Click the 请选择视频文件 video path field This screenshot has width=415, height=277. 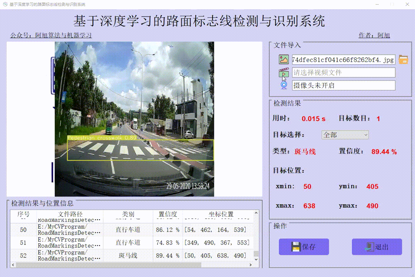click(344, 72)
